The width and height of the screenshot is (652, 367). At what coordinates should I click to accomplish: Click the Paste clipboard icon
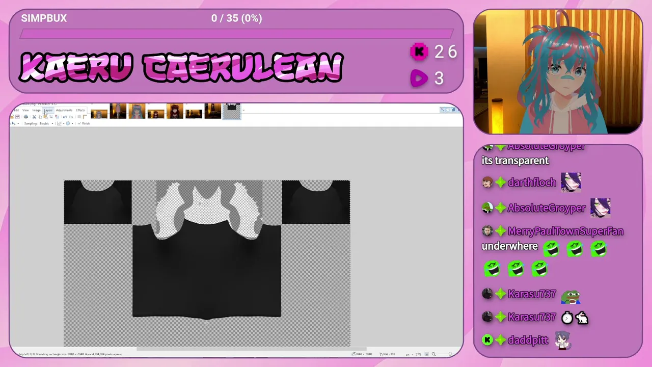45,117
